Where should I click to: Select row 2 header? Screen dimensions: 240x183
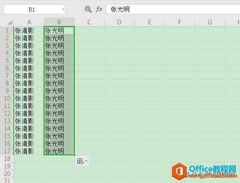click(x=7, y=38)
